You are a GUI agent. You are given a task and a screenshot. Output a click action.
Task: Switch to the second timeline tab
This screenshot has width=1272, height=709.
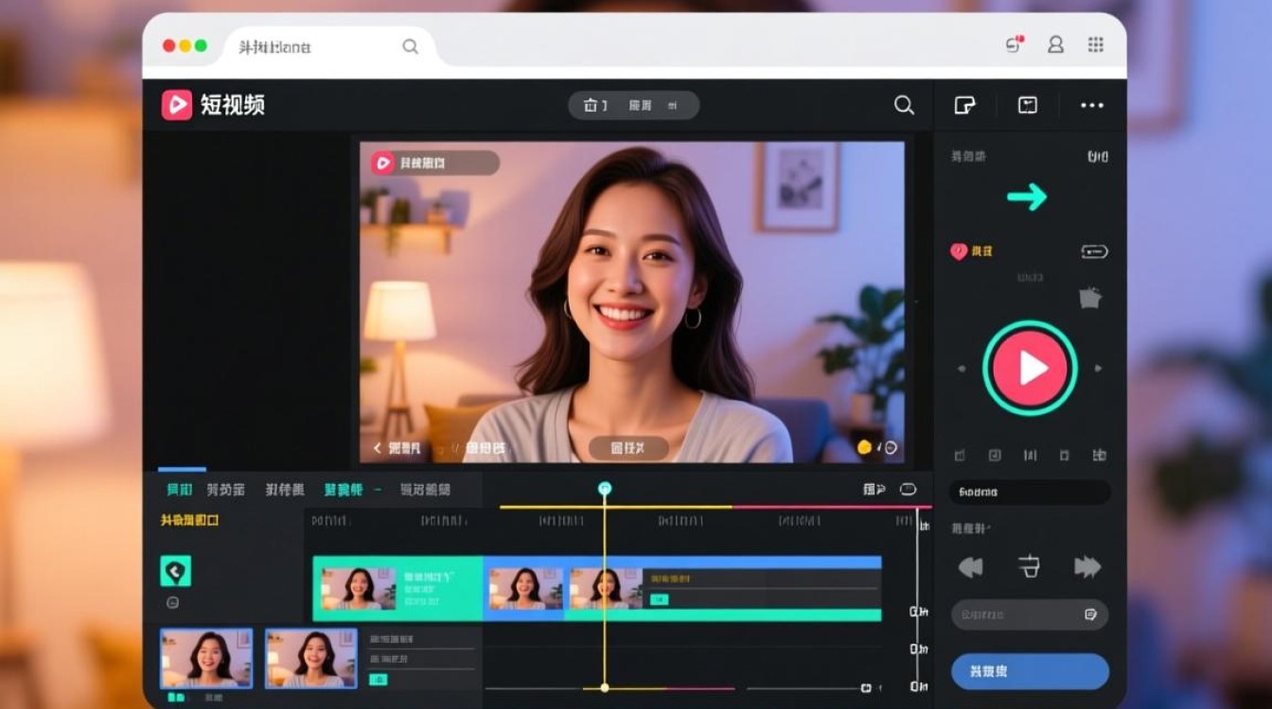click(x=226, y=490)
